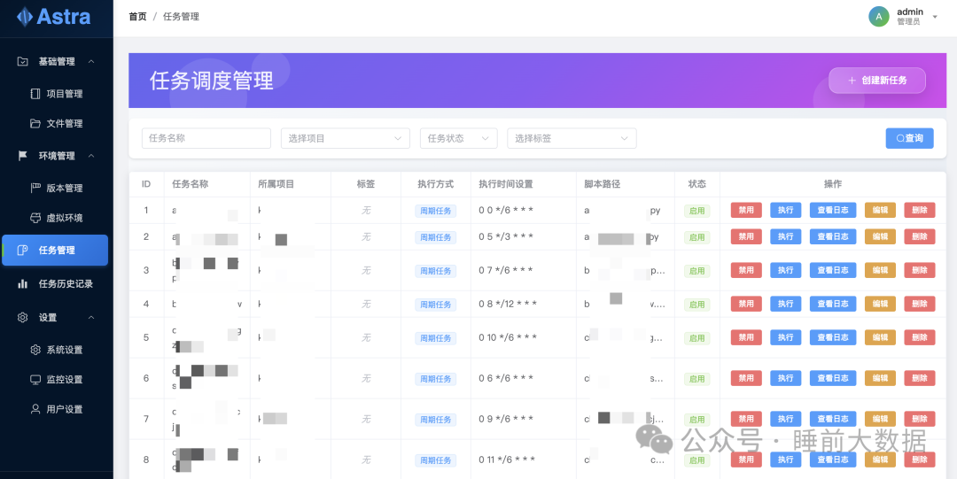Click the 任务管理 breadcrumb text
The height and width of the screenshot is (479, 957).
182,17
